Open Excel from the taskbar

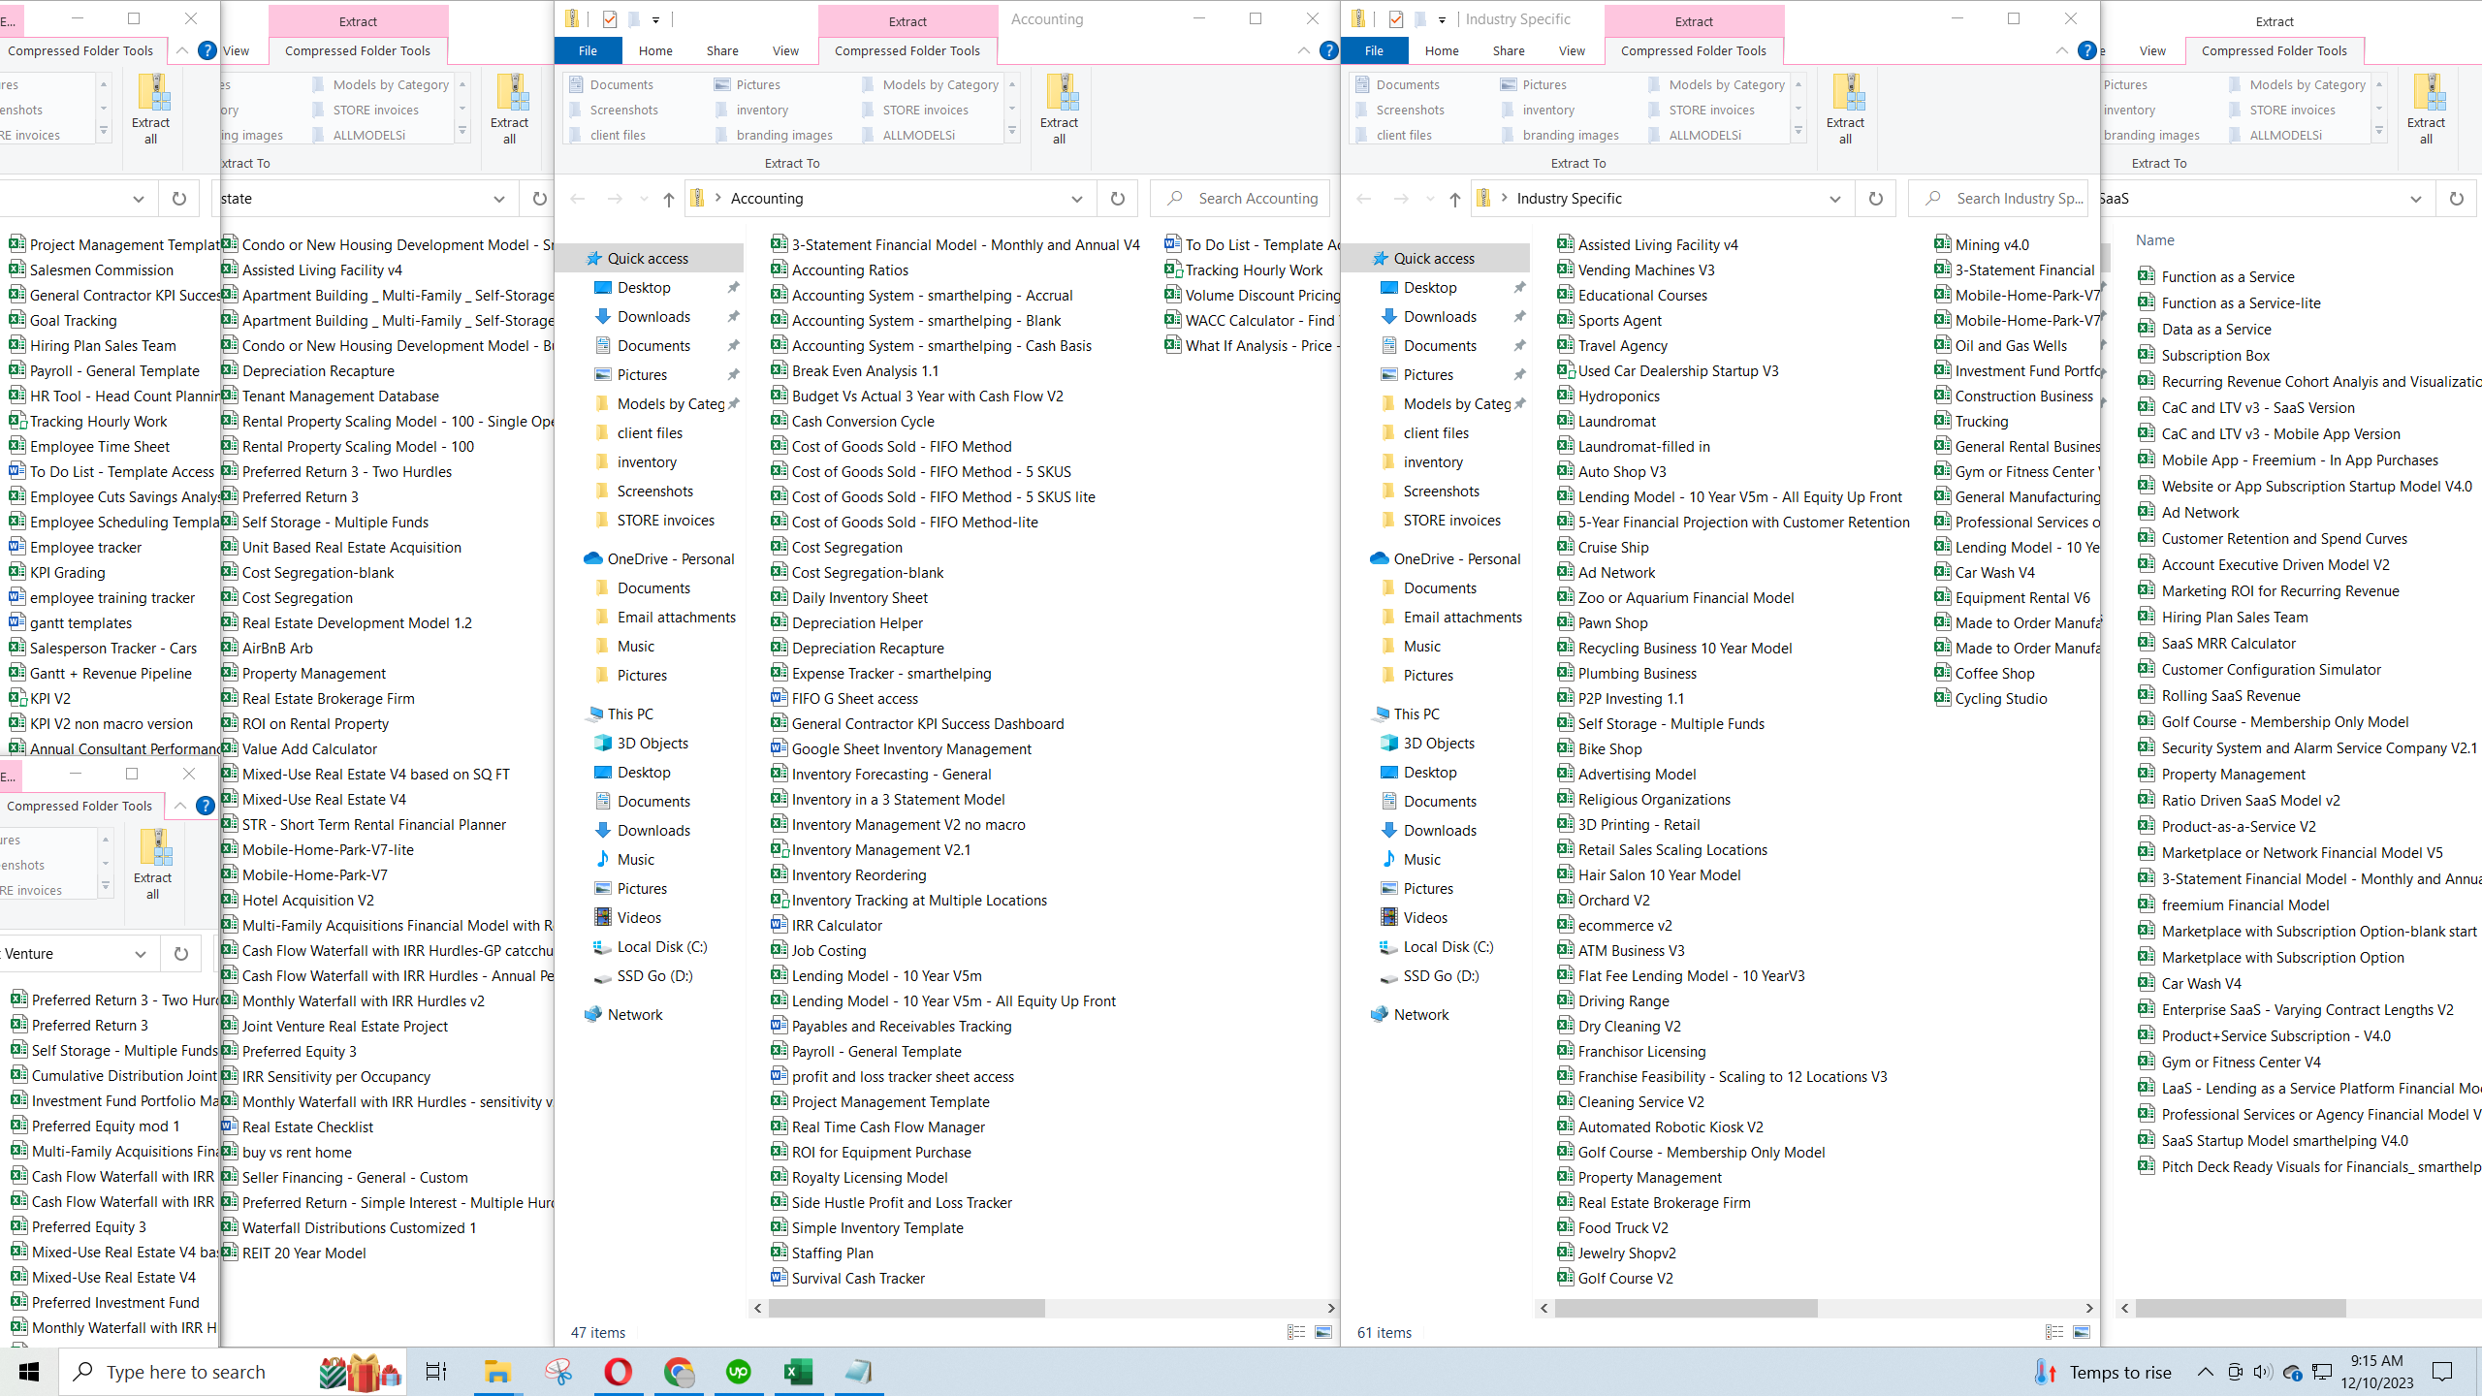(x=798, y=1371)
